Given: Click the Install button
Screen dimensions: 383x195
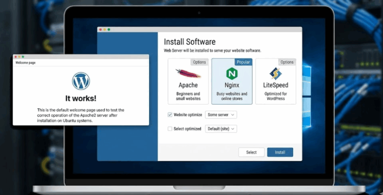Looking at the screenshot, I should (280, 152).
